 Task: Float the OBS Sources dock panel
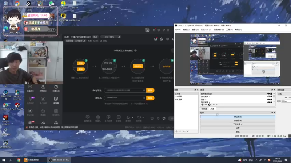point(272,90)
